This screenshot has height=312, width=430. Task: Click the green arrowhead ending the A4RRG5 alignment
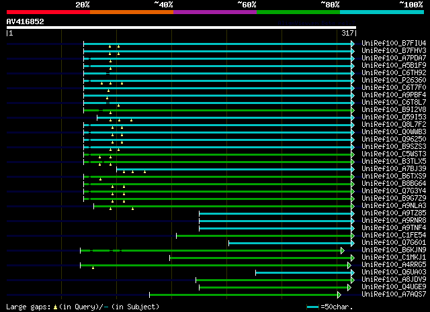[x=349, y=266]
